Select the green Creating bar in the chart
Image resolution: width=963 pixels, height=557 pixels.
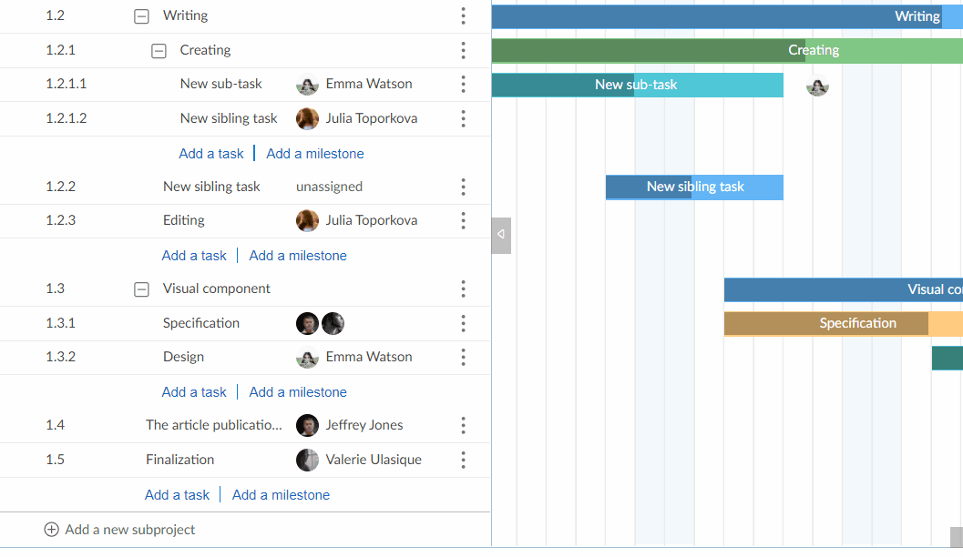[727, 50]
